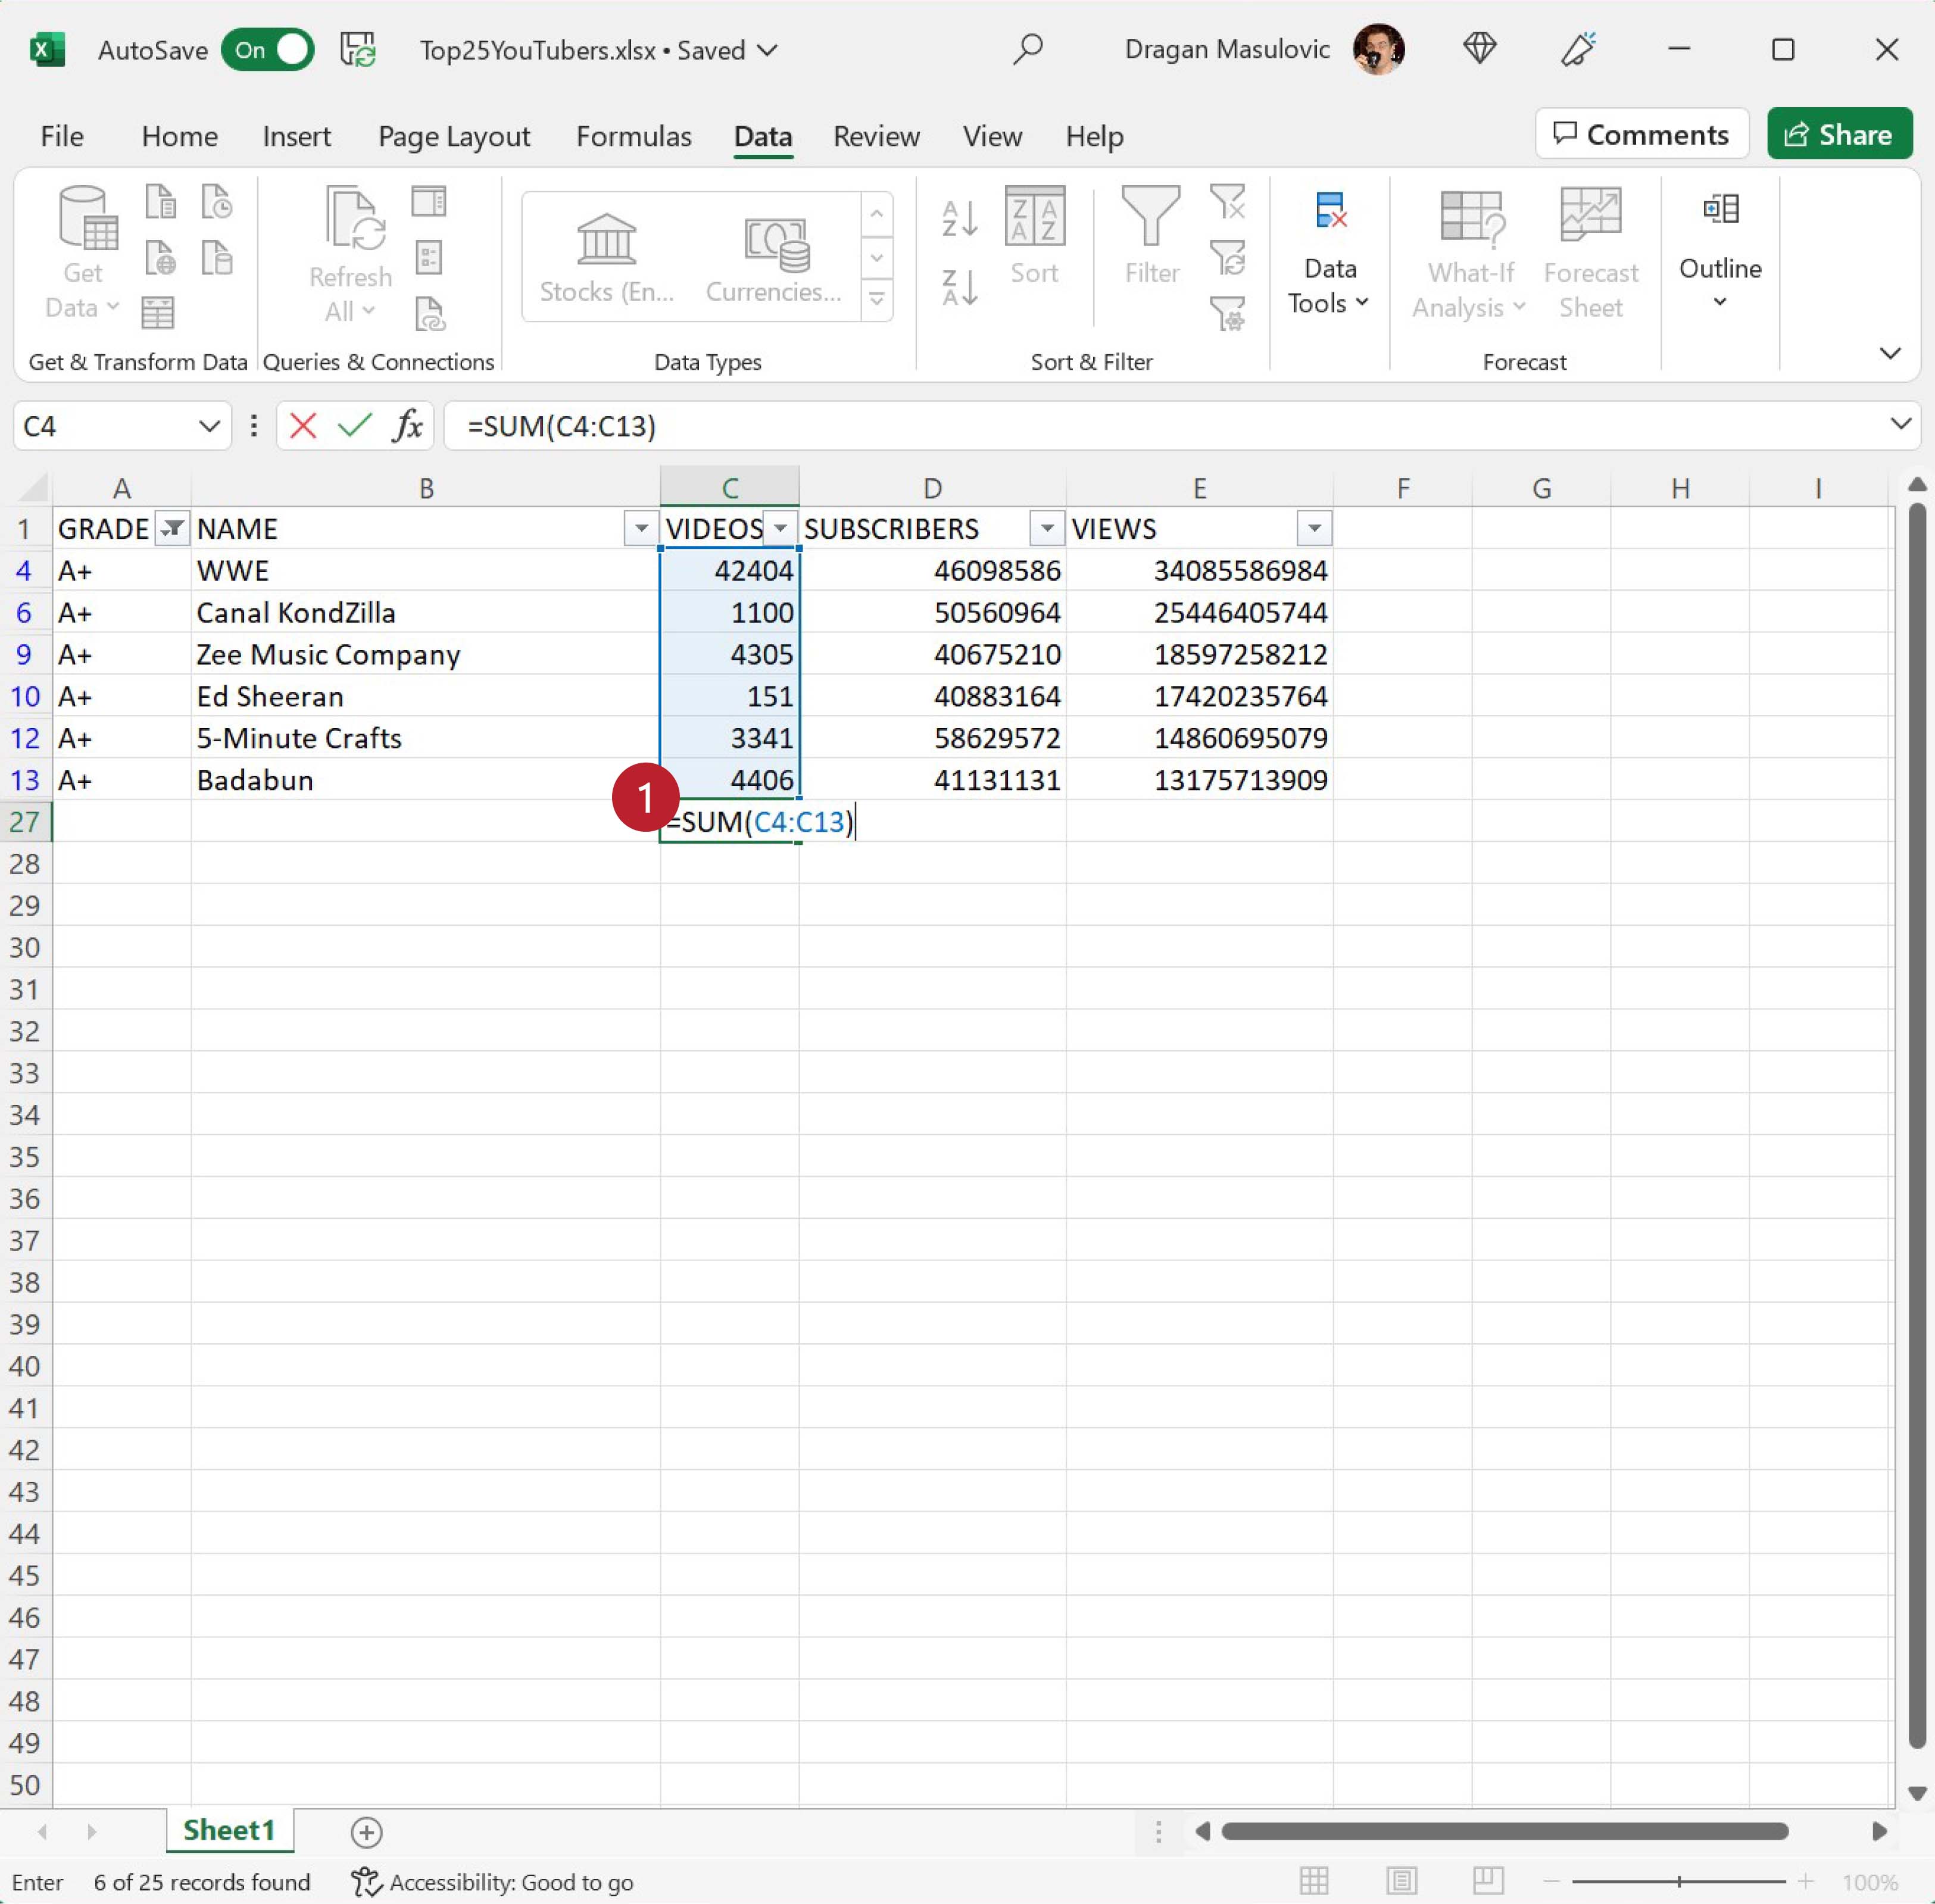Open GRADE column filter button
Screen dimensions: 1935x1904
[172, 528]
